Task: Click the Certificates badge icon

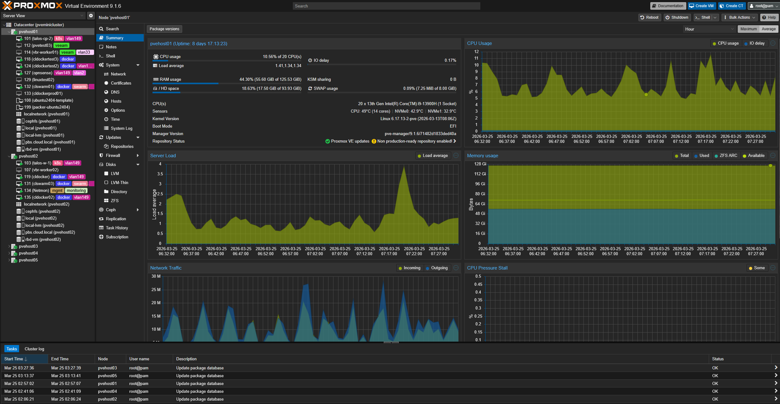Action: [x=106, y=83]
